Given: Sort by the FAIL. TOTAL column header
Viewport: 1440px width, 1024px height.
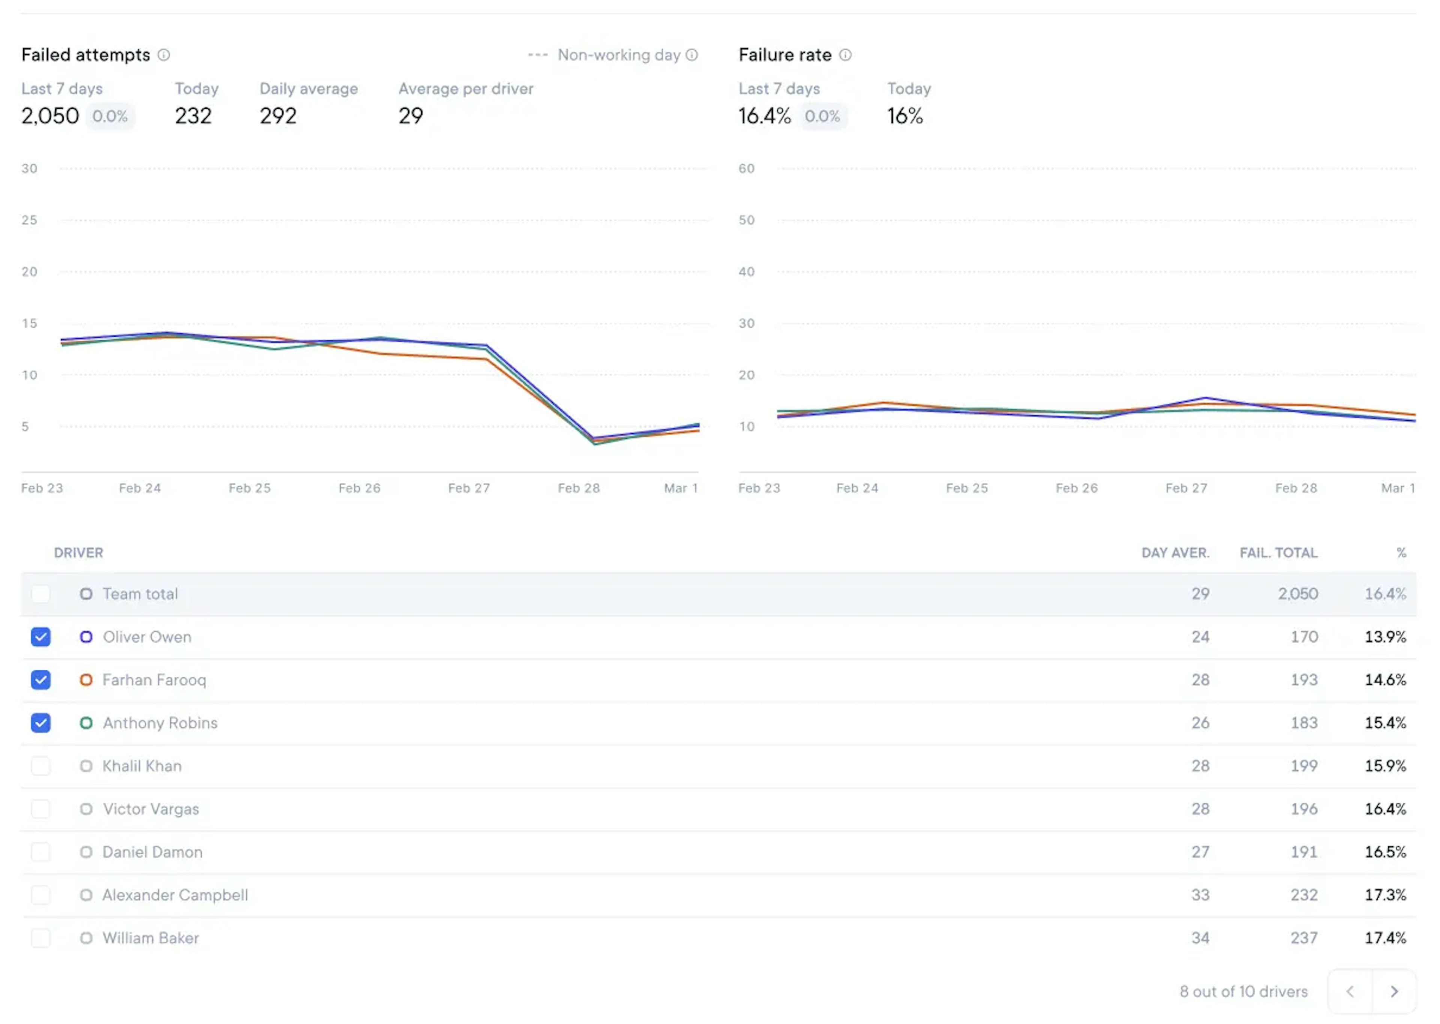Looking at the screenshot, I should pyautogui.click(x=1278, y=553).
